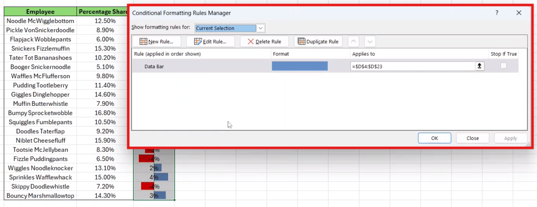The height and width of the screenshot is (207, 537).
Task: Select cell Noodle McWigglebottom
Action: pos(40,21)
